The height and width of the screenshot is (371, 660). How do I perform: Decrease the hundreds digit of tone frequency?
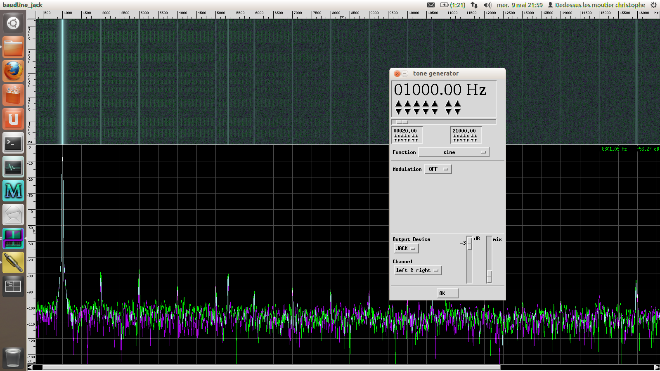coord(416,111)
